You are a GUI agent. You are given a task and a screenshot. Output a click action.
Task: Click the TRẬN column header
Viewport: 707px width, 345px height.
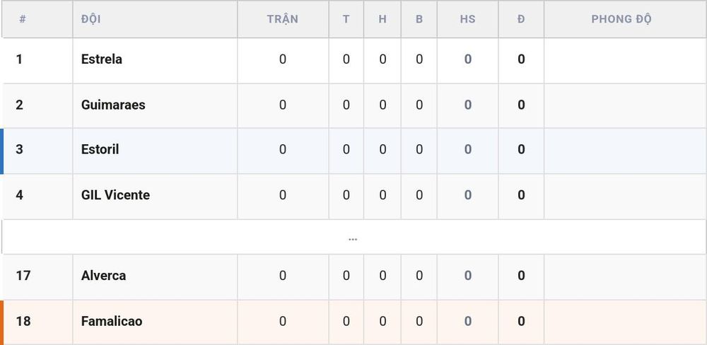click(282, 19)
